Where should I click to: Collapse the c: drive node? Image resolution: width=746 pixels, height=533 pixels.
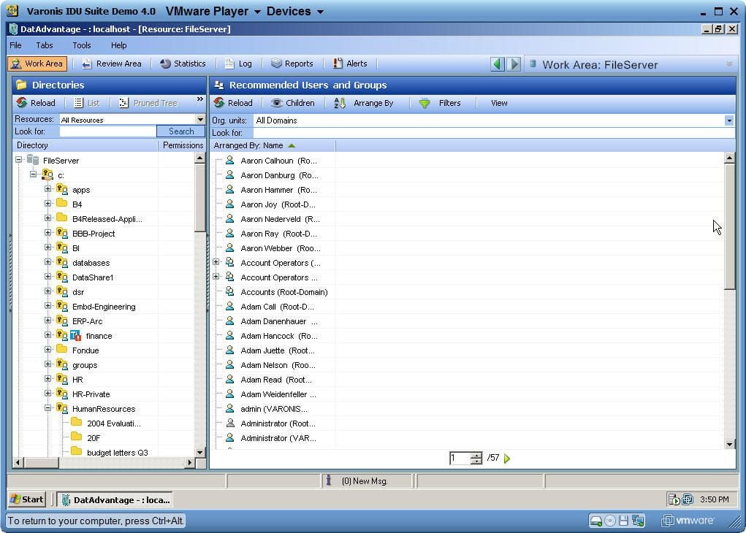tap(34, 174)
